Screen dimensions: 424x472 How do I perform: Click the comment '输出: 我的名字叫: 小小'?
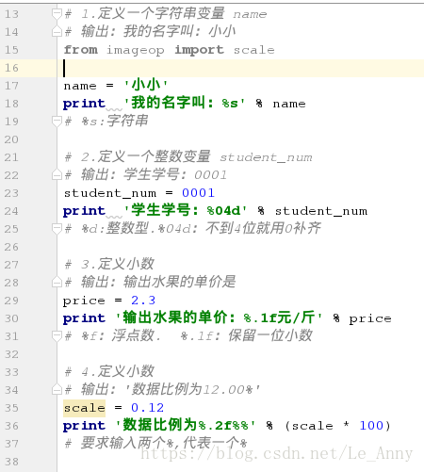pyautogui.click(x=158, y=31)
